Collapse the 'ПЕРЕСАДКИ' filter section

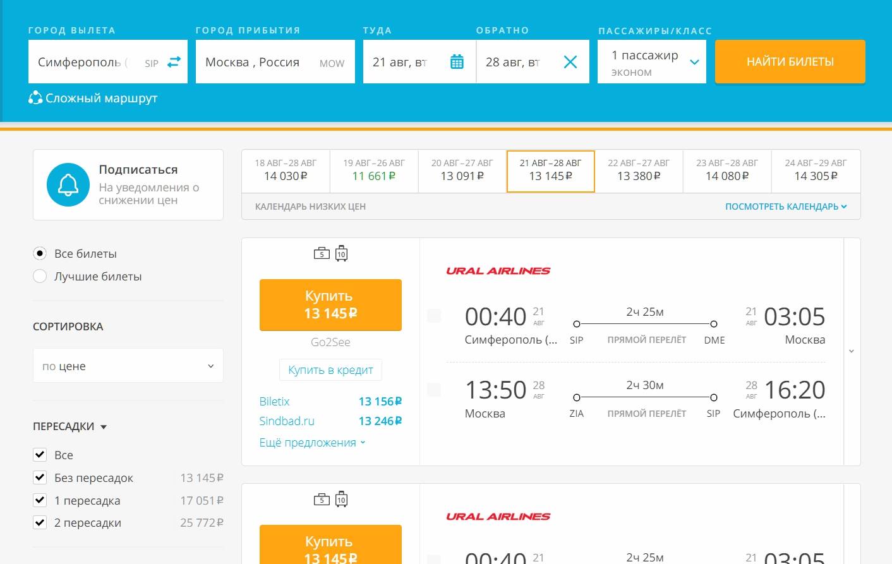[x=69, y=426]
